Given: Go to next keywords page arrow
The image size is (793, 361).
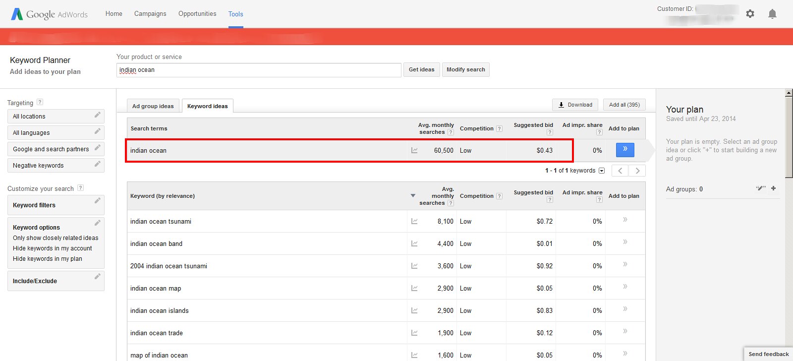Looking at the screenshot, I should click(637, 171).
